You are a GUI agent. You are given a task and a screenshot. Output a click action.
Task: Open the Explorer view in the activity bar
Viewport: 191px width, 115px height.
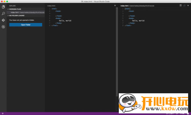3,7
